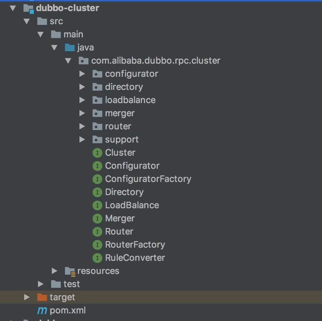The width and height of the screenshot is (322, 321).
Task: Collapse the com.alibaba.dubbo.rpc.cluster package
Action: pyautogui.click(x=68, y=61)
